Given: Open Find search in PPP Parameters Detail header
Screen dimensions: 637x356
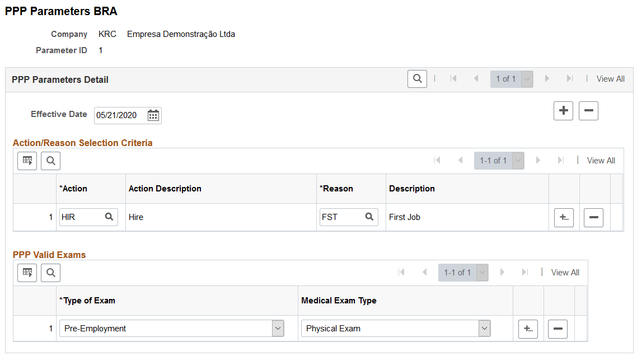Looking at the screenshot, I should tap(416, 78).
